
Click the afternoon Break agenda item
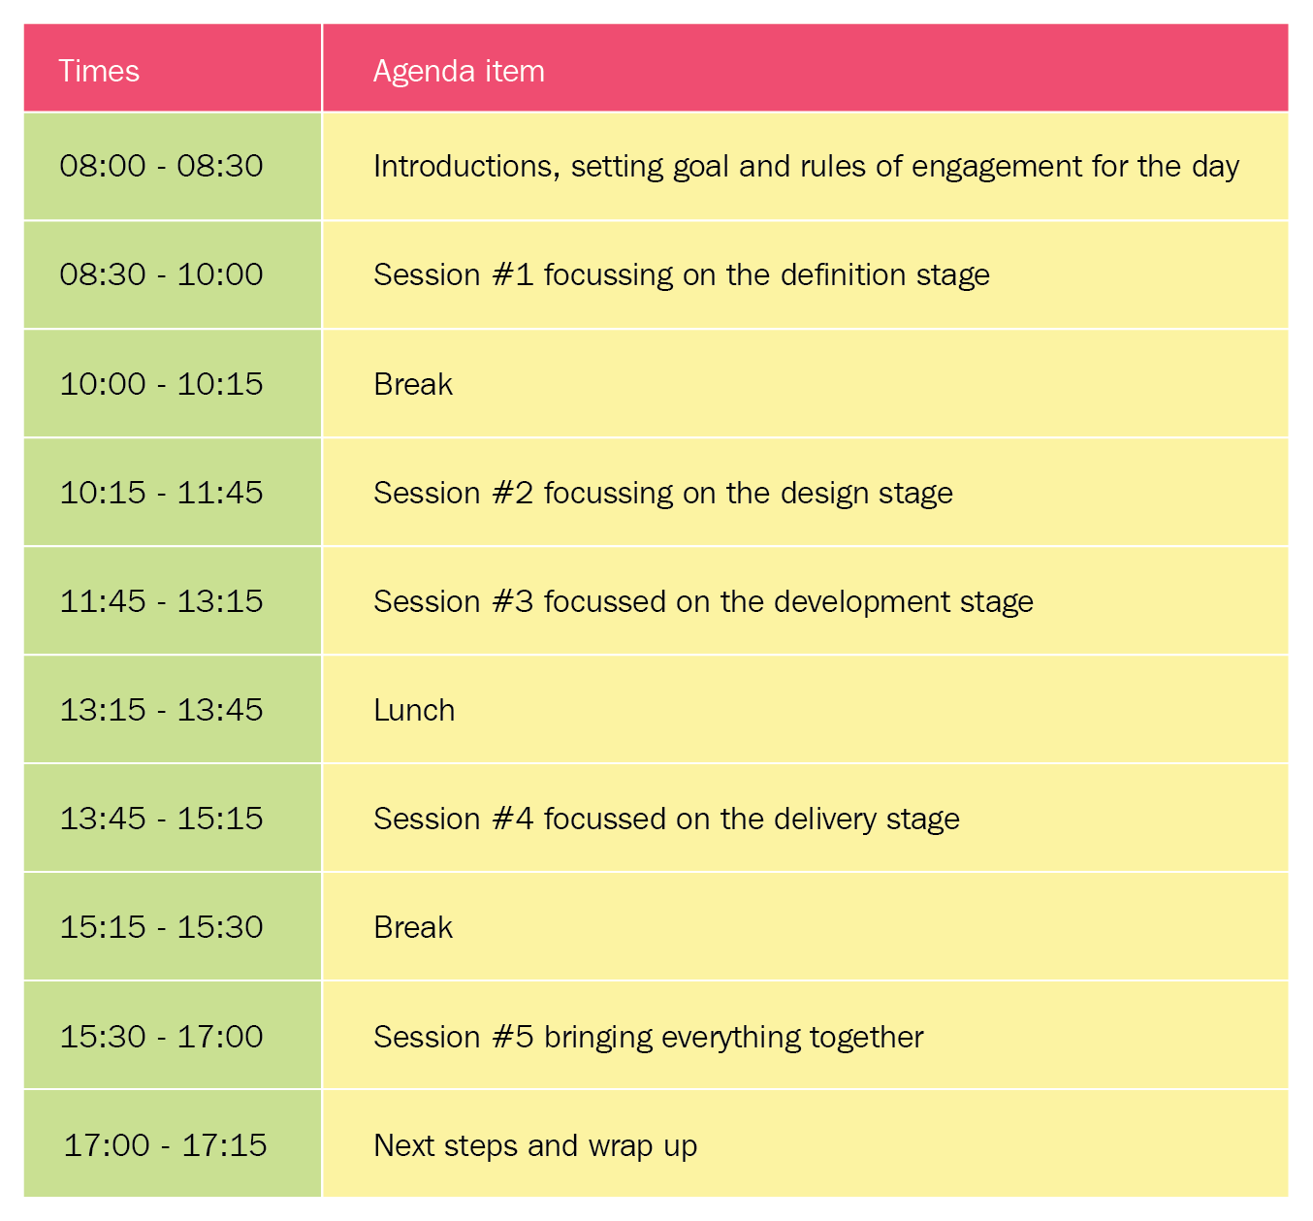(x=413, y=927)
